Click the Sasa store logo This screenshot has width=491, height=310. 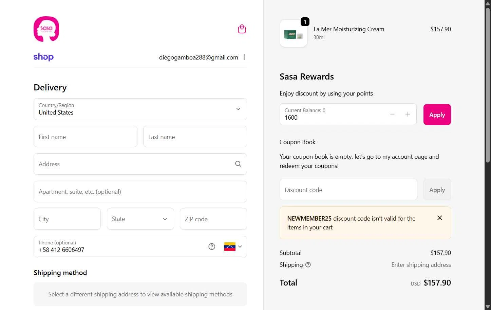point(46,29)
